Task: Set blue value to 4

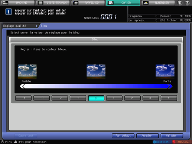Action: 169,98
